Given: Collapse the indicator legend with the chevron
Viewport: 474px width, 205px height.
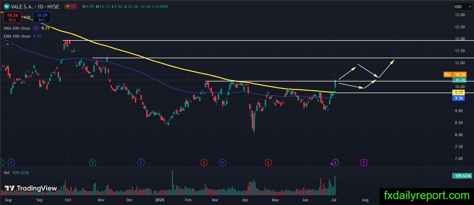Looking at the screenshot, I should [x=7, y=44].
